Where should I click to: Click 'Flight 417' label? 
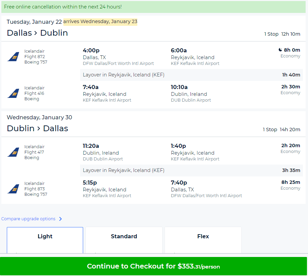coord(34,152)
